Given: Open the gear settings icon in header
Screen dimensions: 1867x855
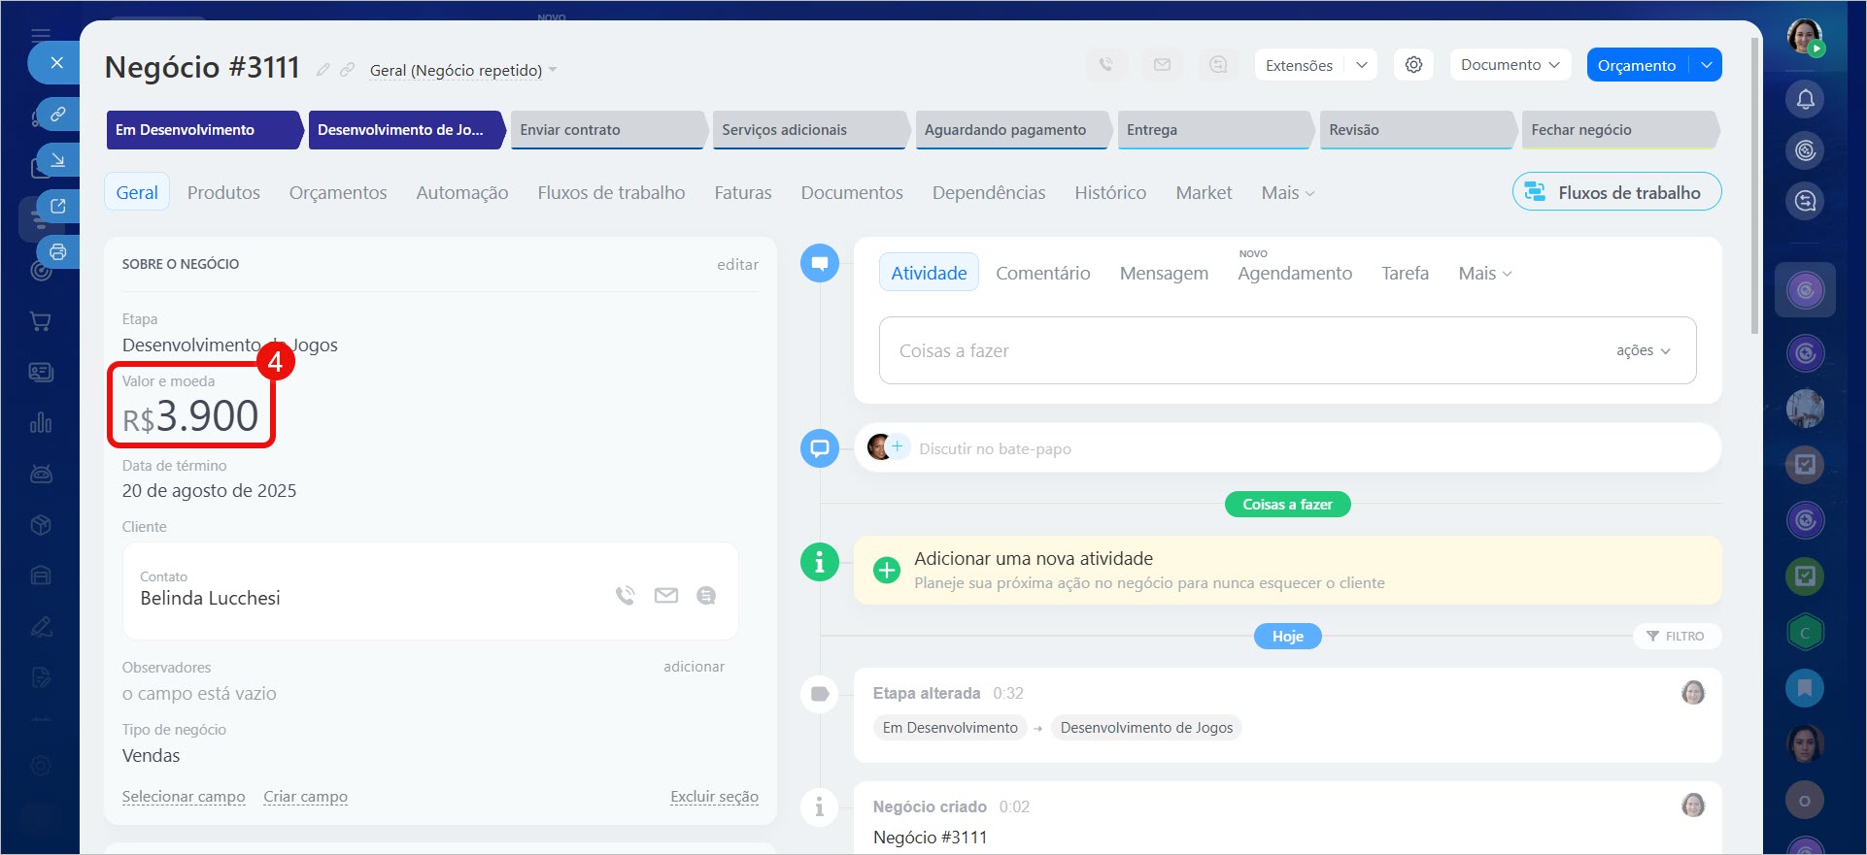Looking at the screenshot, I should 1413,65.
